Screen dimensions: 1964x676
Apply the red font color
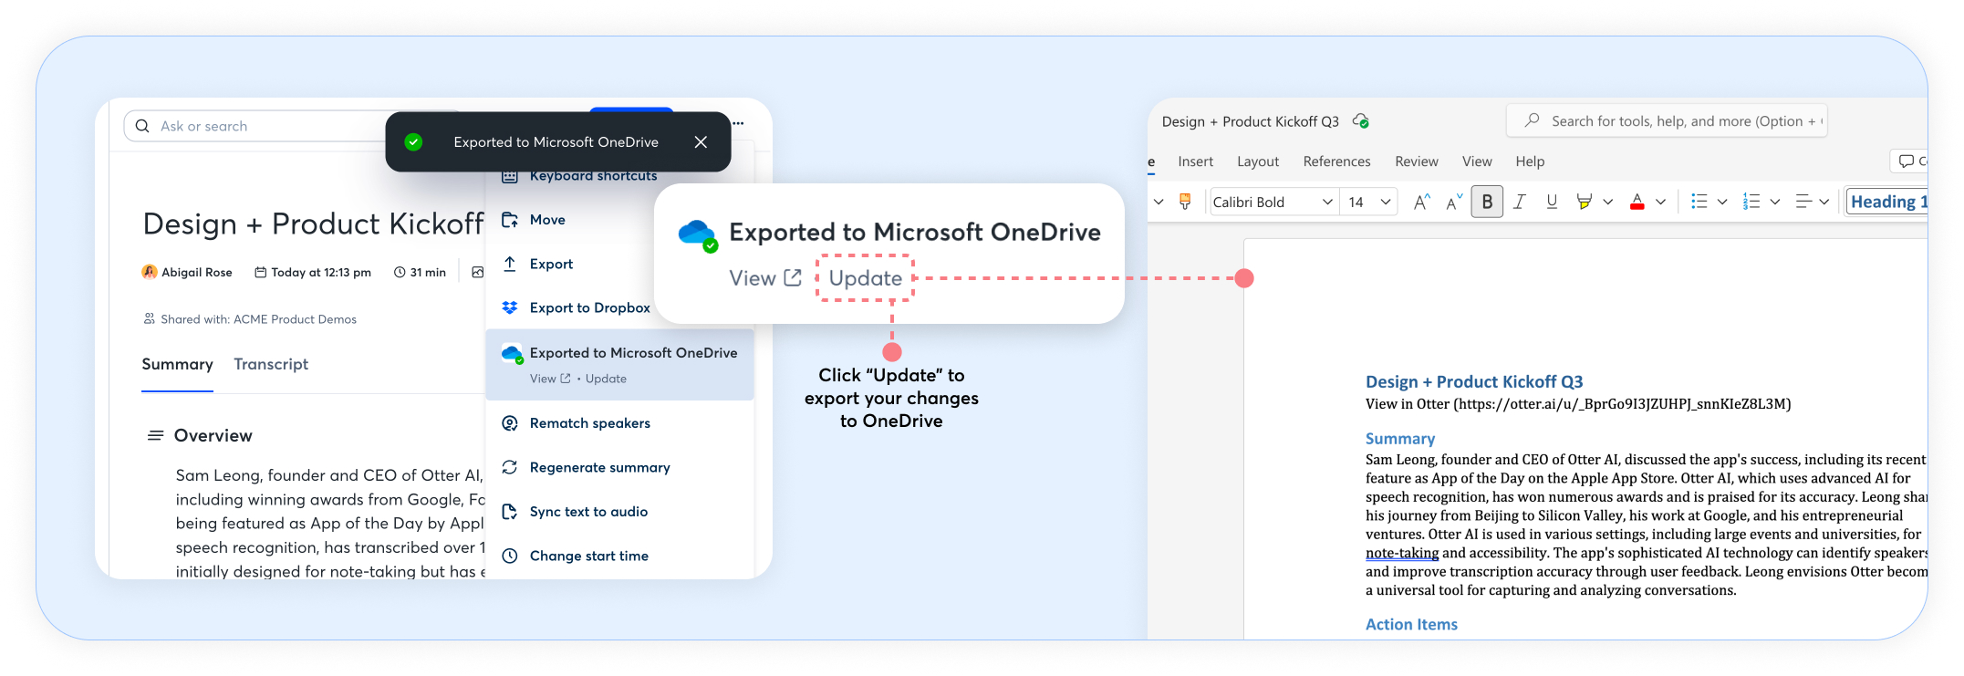click(1637, 202)
